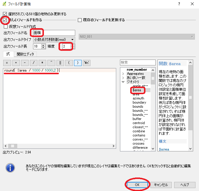Select buffer function
The height and width of the screenshot is (191, 199).
coord(137,119)
